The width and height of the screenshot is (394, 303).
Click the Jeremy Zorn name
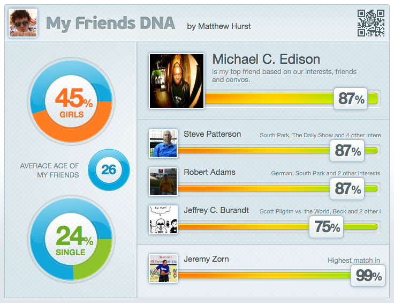point(206,259)
